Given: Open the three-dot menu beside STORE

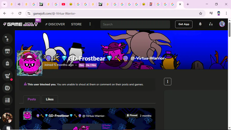Looking at the screenshot, I should [90, 24].
